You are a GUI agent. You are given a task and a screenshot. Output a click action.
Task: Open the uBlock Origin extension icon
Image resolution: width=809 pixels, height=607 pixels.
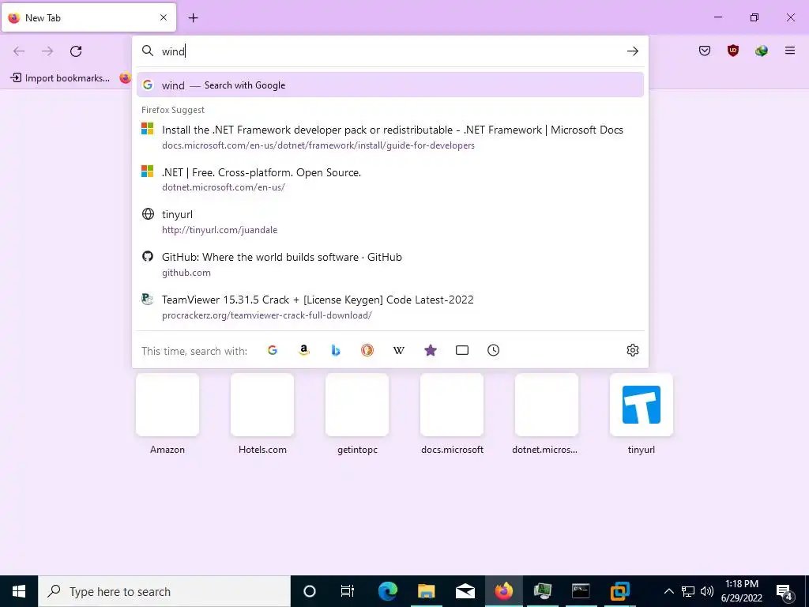click(733, 51)
